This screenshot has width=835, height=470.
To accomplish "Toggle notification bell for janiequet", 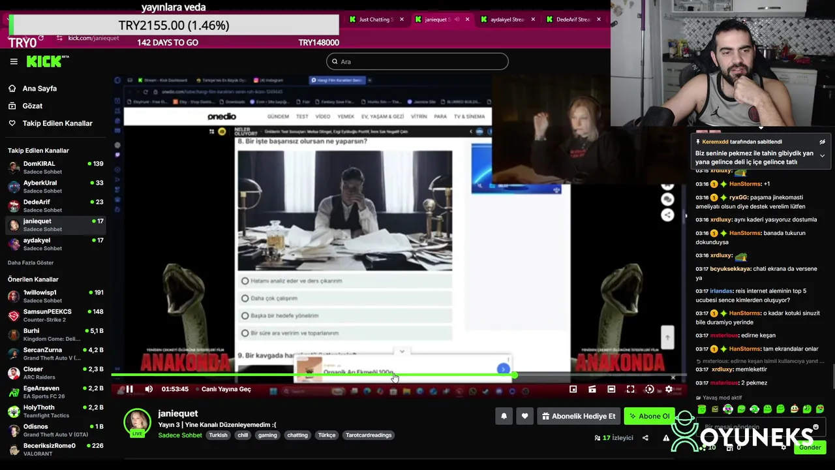I will click(x=504, y=416).
